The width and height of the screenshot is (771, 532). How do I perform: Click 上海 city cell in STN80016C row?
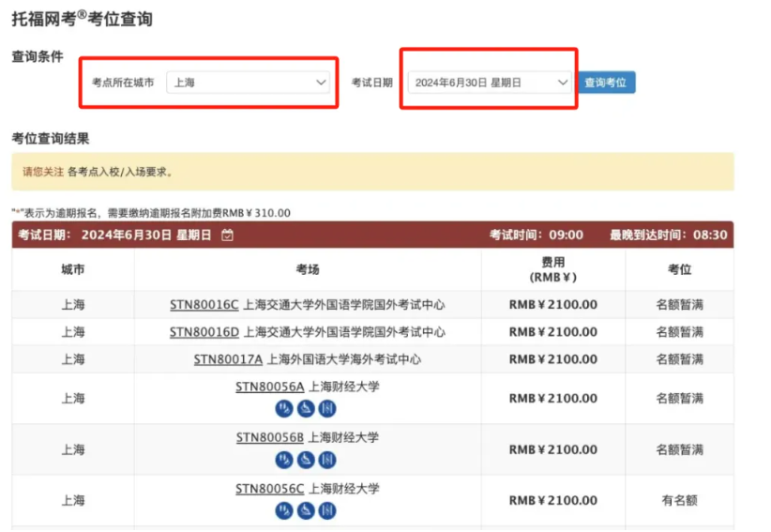(73, 305)
